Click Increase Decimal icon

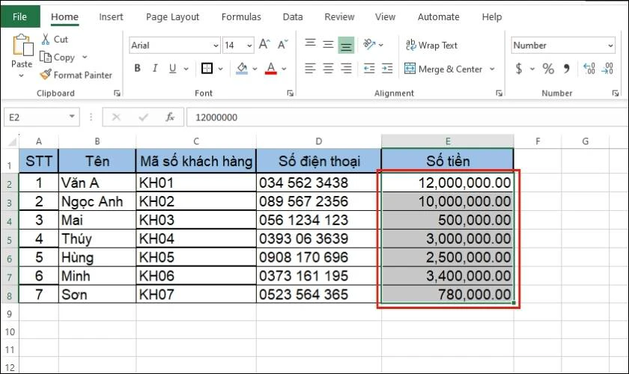589,69
